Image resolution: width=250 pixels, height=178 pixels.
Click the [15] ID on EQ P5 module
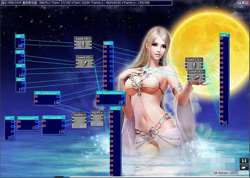pyautogui.click(x=100, y=124)
